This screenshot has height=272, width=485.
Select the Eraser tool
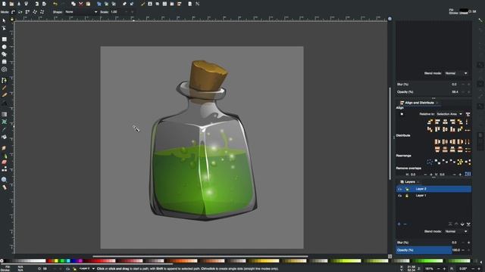(x=4, y=162)
